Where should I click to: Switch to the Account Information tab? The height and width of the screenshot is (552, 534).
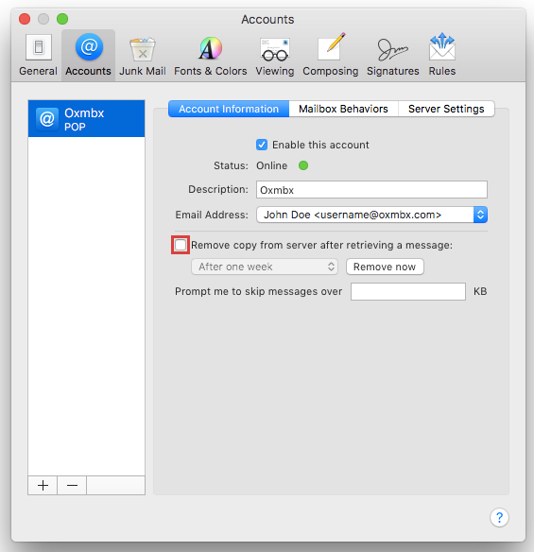click(229, 109)
